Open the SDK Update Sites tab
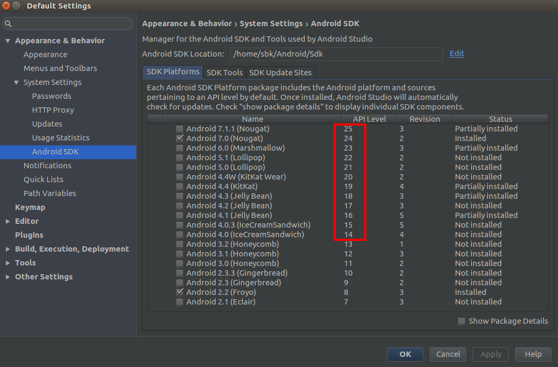 coord(280,72)
